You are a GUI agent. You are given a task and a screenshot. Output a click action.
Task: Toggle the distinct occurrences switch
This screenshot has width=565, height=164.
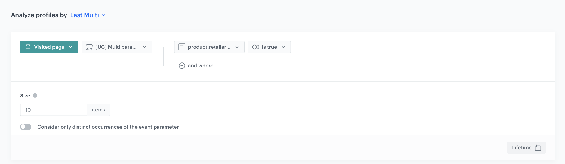pyautogui.click(x=26, y=127)
